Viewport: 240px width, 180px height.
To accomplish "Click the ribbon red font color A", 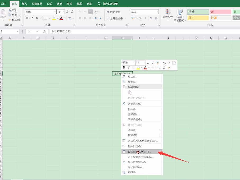I will click(61, 18).
